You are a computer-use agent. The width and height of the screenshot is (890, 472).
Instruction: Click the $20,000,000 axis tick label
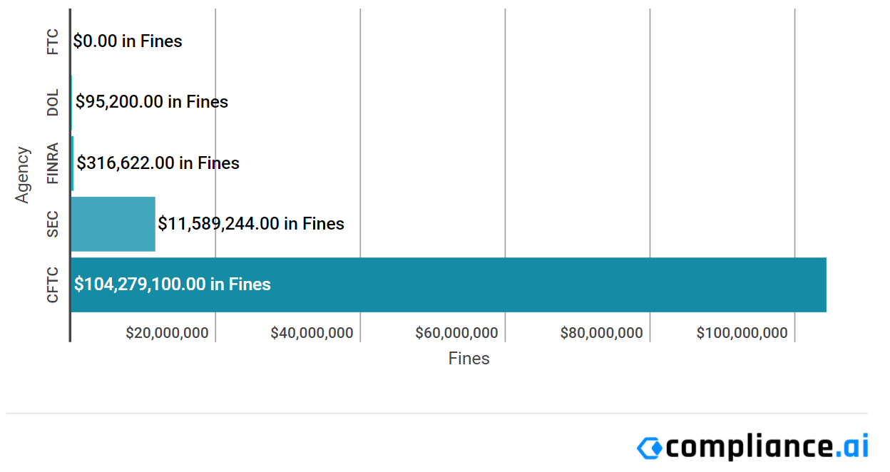[x=167, y=333]
